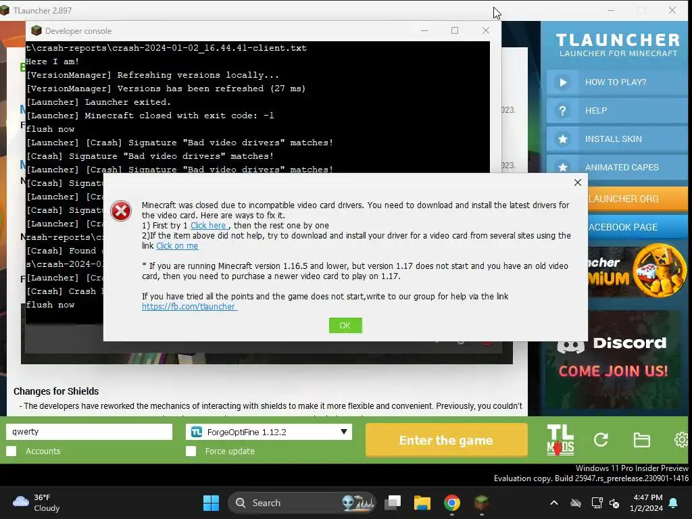
Task: Open the notifications bell icon
Action: click(674, 503)
